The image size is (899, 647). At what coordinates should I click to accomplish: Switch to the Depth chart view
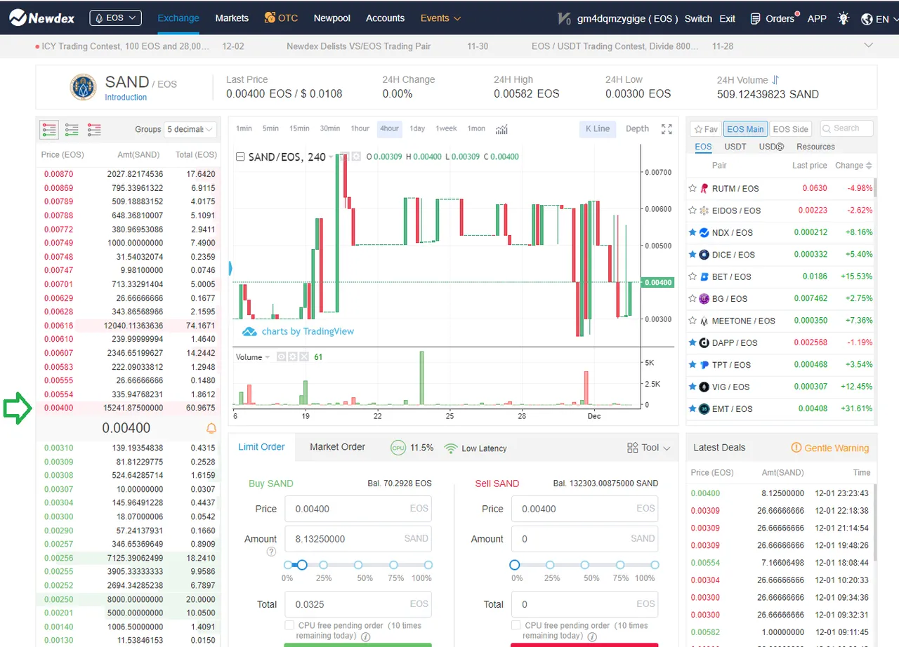pos(637,128)
